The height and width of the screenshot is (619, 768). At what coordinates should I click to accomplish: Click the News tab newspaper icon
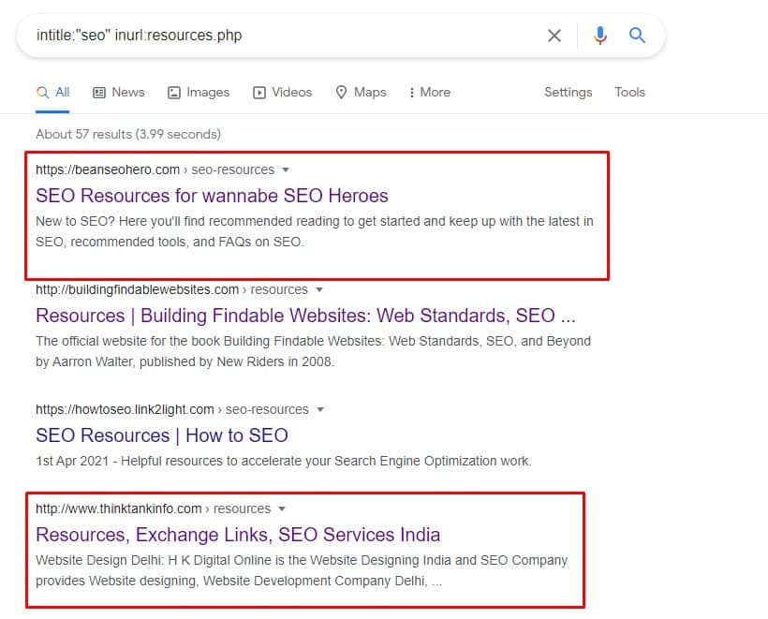[99, 93]
